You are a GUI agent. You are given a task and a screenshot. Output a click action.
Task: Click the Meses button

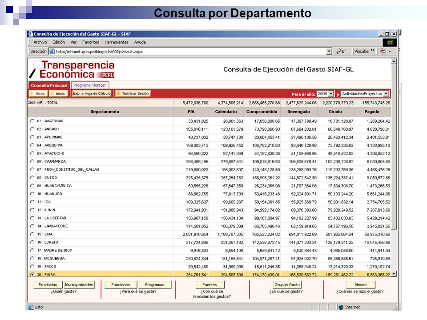click(x=361, y=284)
